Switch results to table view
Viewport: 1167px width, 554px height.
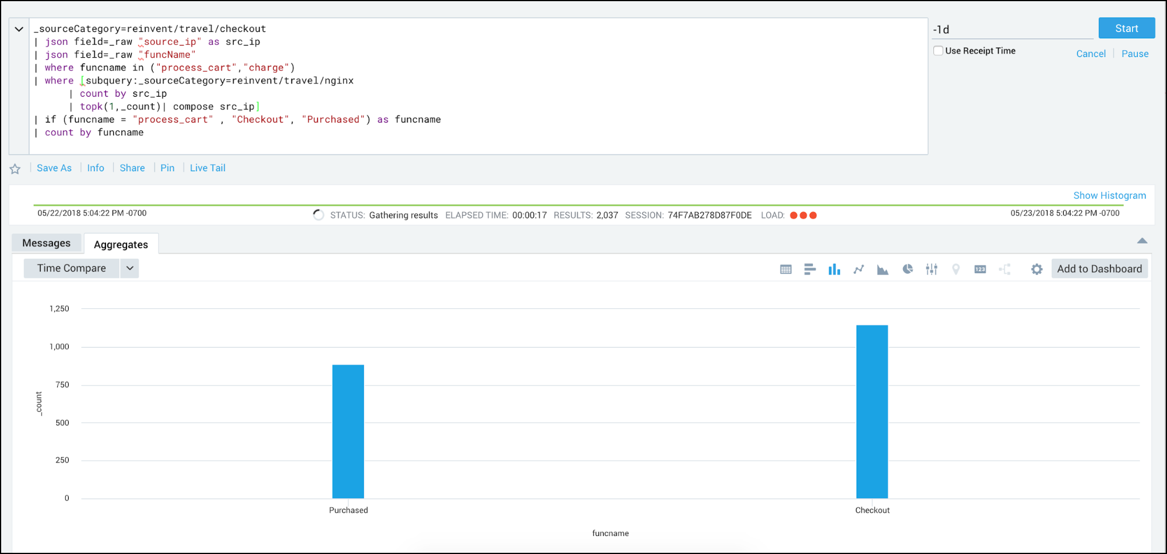tap(785, 269)
